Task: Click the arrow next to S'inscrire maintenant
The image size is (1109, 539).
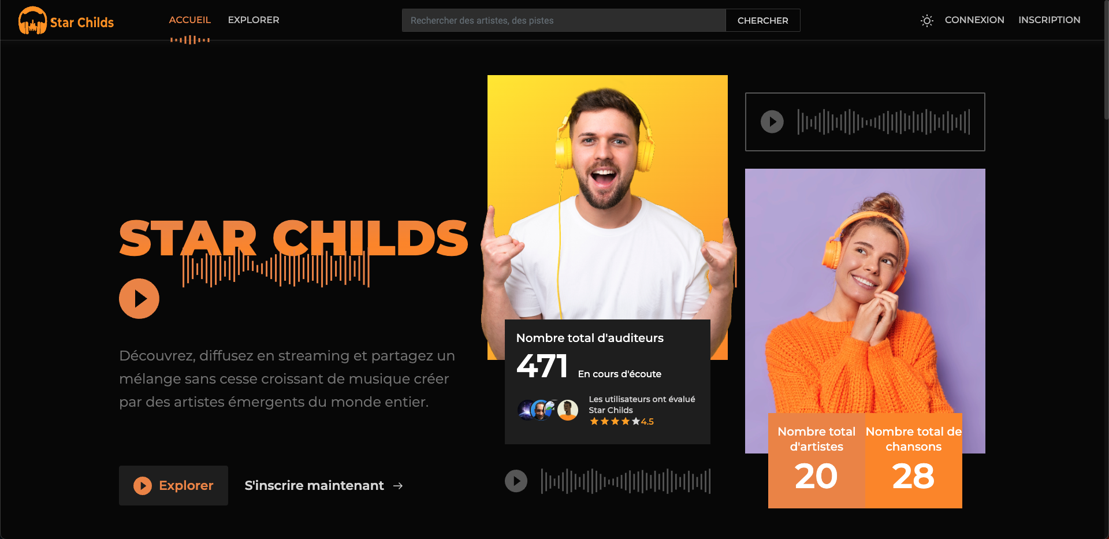Action: coord(398,486)
